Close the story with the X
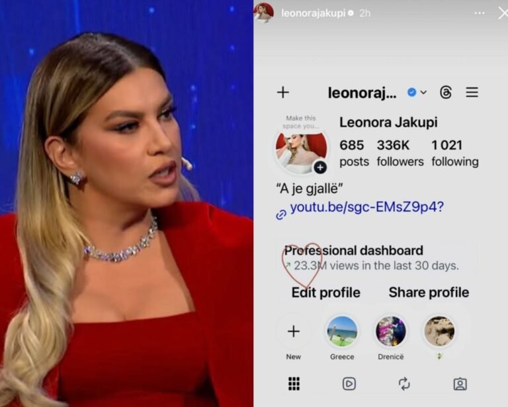The image size is (508, 407). click(503, 13)
